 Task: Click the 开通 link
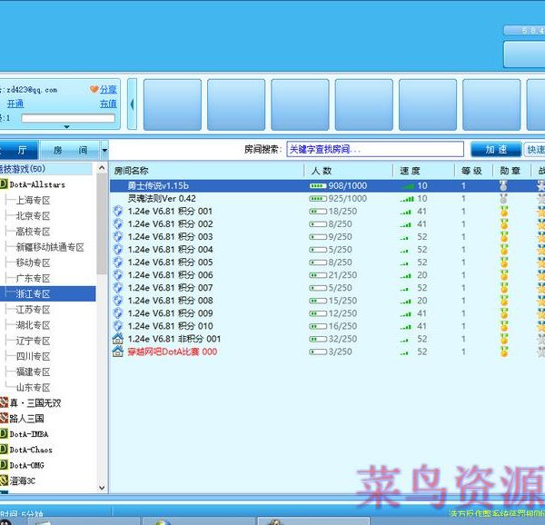coord(15,104)
